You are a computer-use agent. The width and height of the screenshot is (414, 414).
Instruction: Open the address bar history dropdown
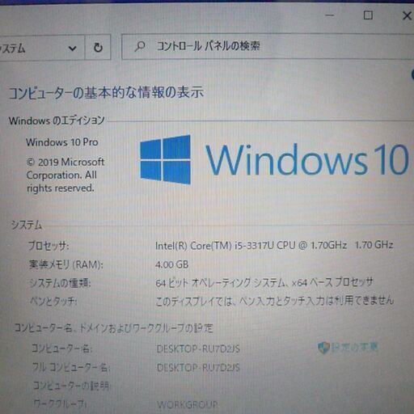72,49
